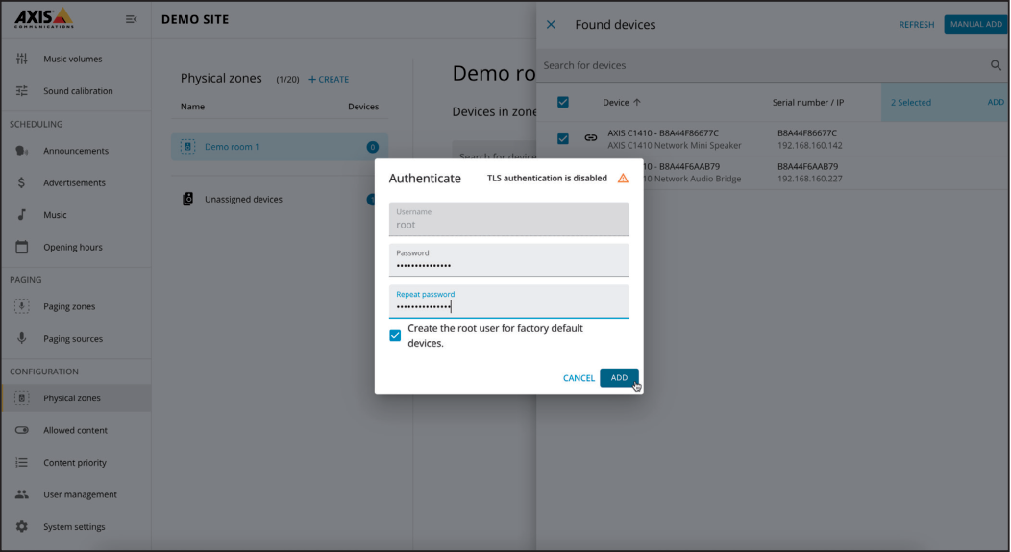
Task: Click the Advertisements dollar icon
Action: pyautogui.click(x=21, y=183)
